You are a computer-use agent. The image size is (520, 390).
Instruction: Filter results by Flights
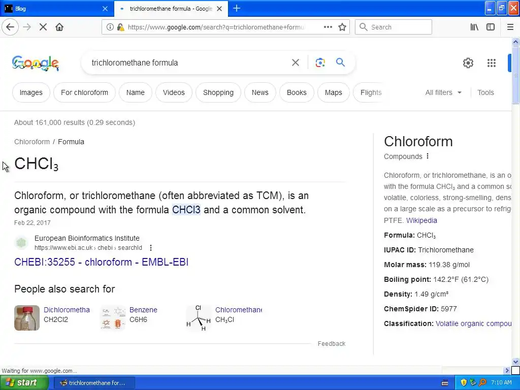click(371, 92)
